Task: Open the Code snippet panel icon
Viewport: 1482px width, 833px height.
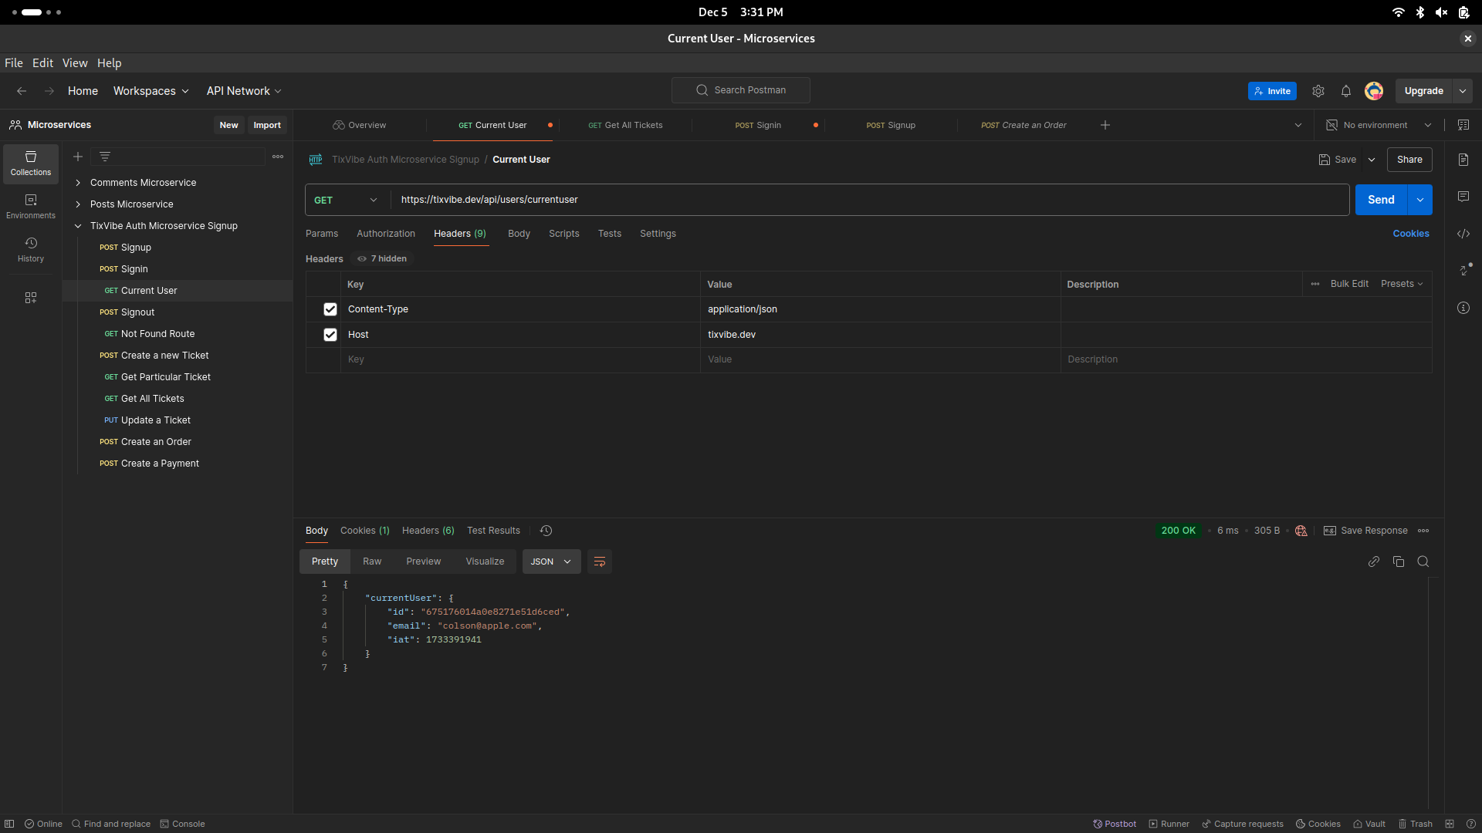Action: click(x=1463, y=234)
